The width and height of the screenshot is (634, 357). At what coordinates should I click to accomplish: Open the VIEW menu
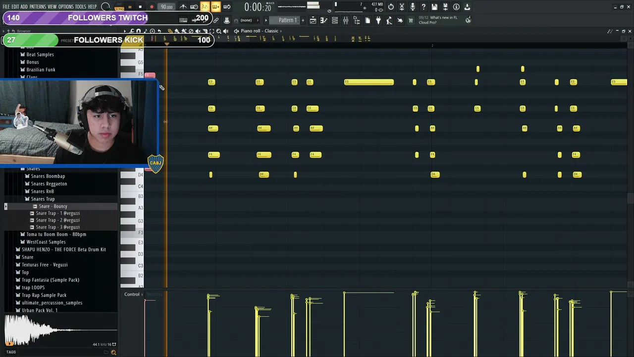pos(52,7)
